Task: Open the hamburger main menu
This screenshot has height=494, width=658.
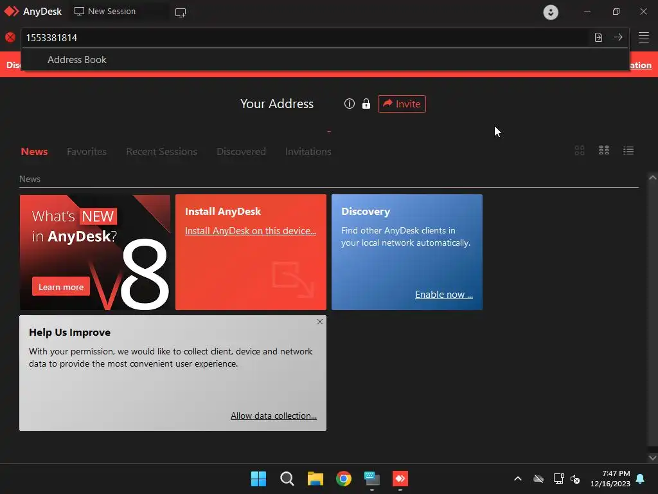Action: [644, 37]
